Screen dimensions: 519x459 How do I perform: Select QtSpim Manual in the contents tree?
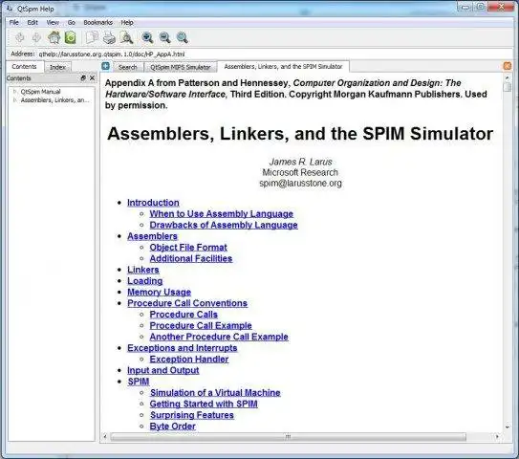point(40,92)
